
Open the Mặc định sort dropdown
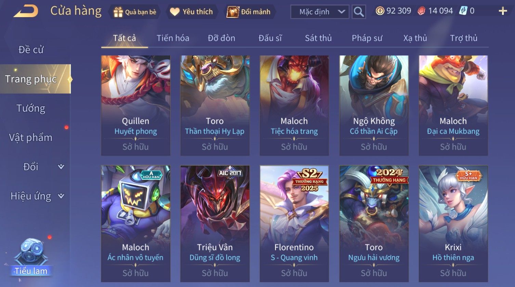coord(320,12)
